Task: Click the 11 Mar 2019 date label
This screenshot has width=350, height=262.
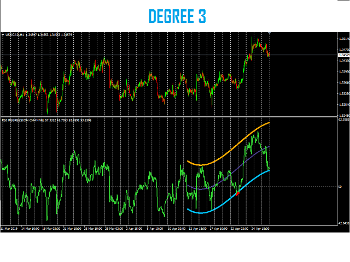Action: click(x=10, y=229)
